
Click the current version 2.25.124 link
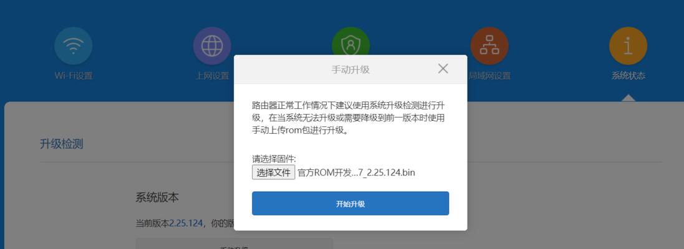(x=186, y=223)
